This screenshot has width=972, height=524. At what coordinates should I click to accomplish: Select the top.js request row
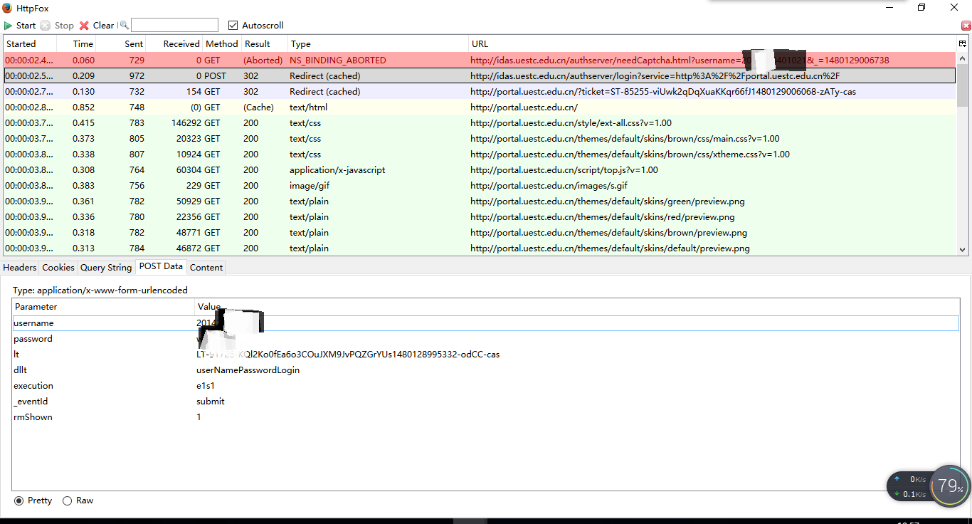click(480, 169)
